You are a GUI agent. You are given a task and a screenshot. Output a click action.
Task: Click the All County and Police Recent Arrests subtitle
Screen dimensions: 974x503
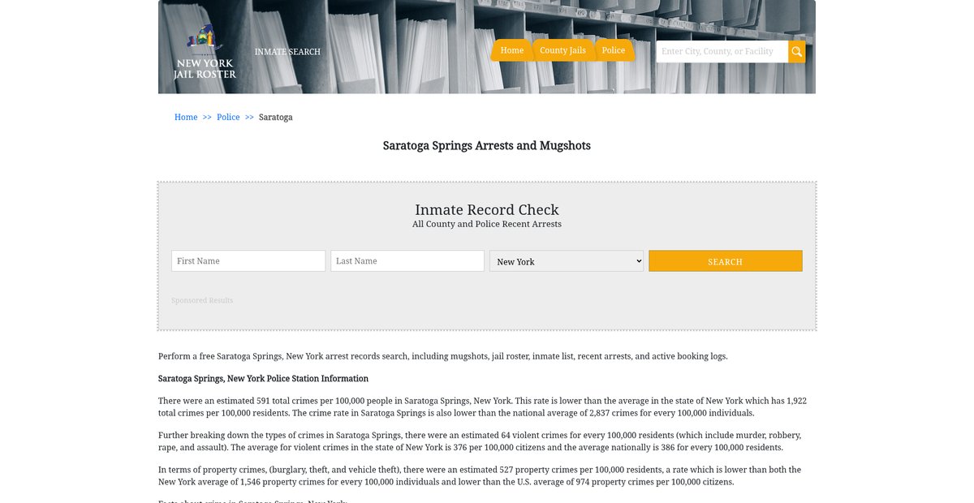[487, 225]
